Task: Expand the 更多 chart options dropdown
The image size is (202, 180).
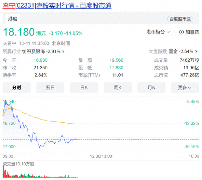Action: point(185,88)
